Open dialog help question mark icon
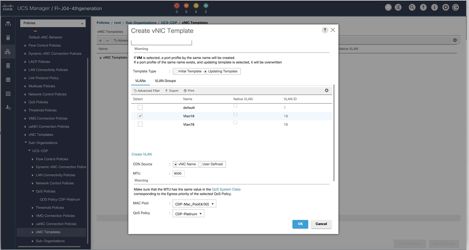 [325, 30]
